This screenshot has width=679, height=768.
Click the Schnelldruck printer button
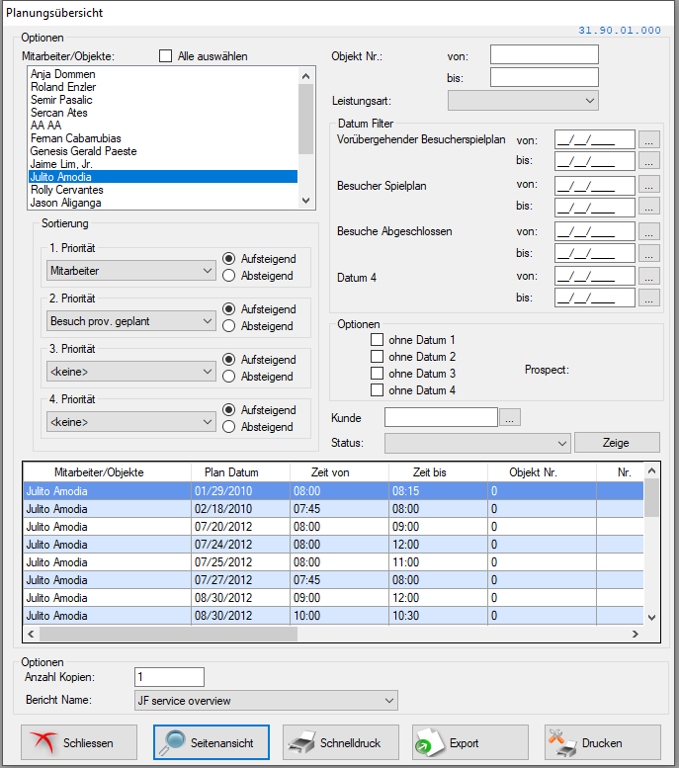tap(340, 742)
